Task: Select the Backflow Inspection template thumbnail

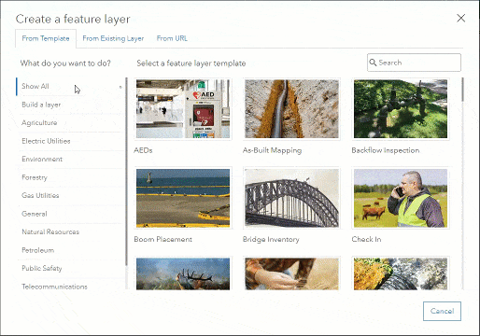Action: 401,109
